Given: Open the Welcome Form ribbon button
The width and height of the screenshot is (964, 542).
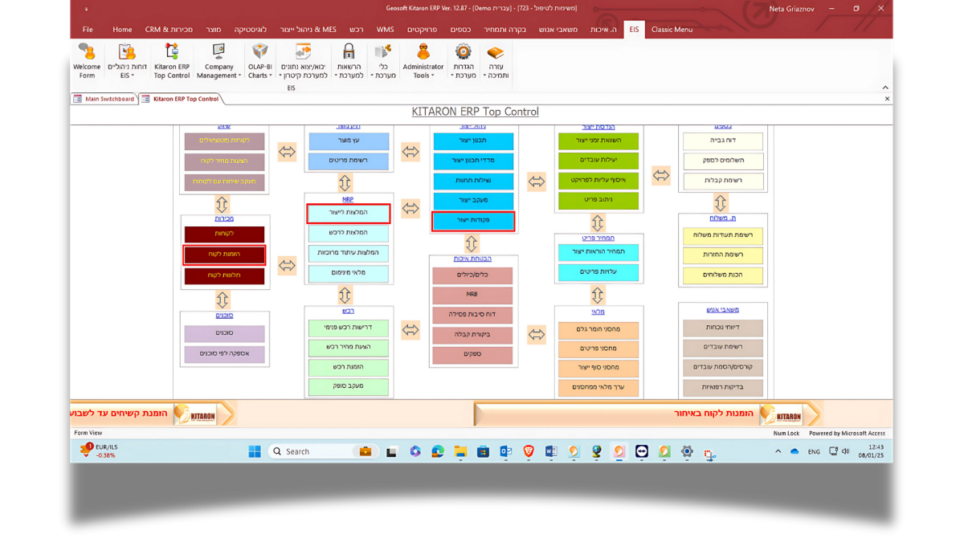Looking at the screenshot, I should (87, 62).
